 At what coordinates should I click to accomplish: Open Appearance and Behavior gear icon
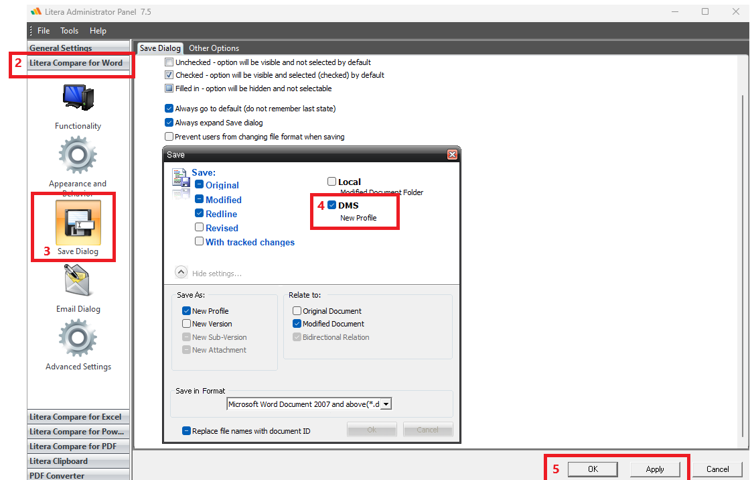tap(78, 155)
